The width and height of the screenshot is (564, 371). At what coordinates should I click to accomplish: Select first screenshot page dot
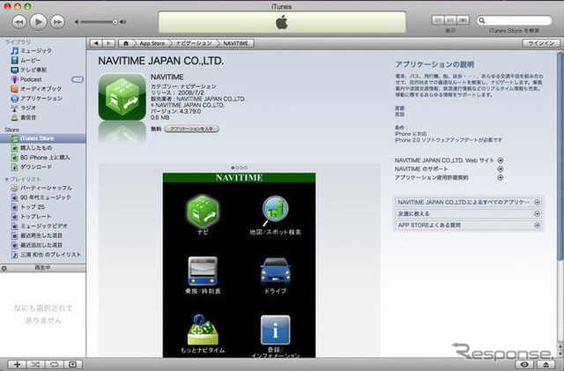(x=233, y=167)
